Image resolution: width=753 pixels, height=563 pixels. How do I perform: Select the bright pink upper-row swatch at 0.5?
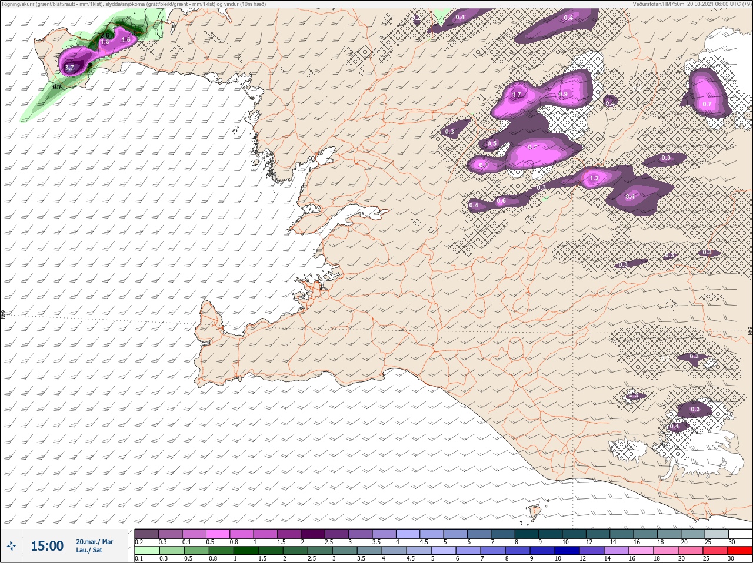tap(218, 534)
